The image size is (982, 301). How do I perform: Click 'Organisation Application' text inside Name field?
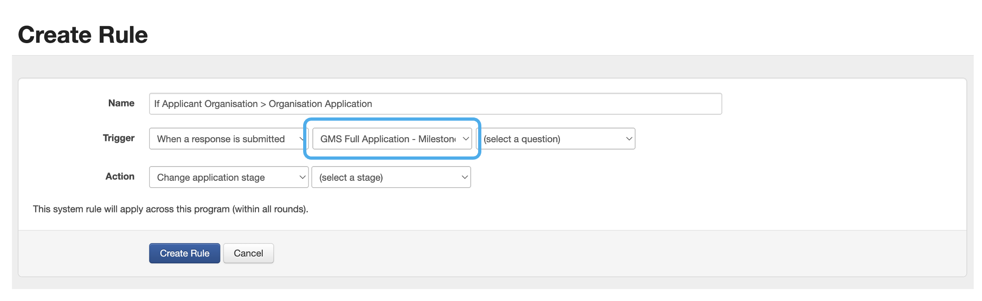pyautogui.click(x=320, y=104)
